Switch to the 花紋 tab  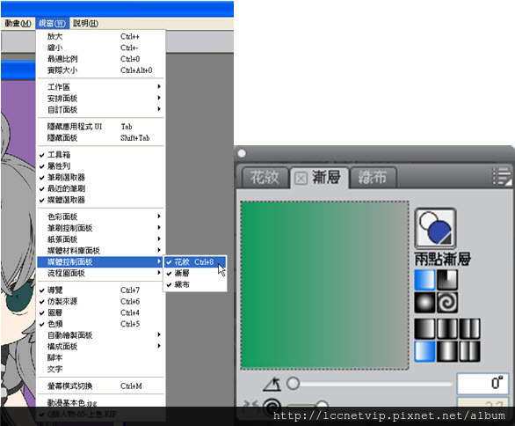click(x=265, y=178)
